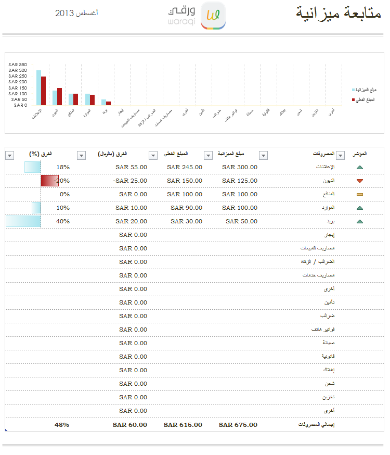Viewport: 390px width, 455px height.
Task: Click green up indicator for بريد row
Action: click(x=359, y=221)
